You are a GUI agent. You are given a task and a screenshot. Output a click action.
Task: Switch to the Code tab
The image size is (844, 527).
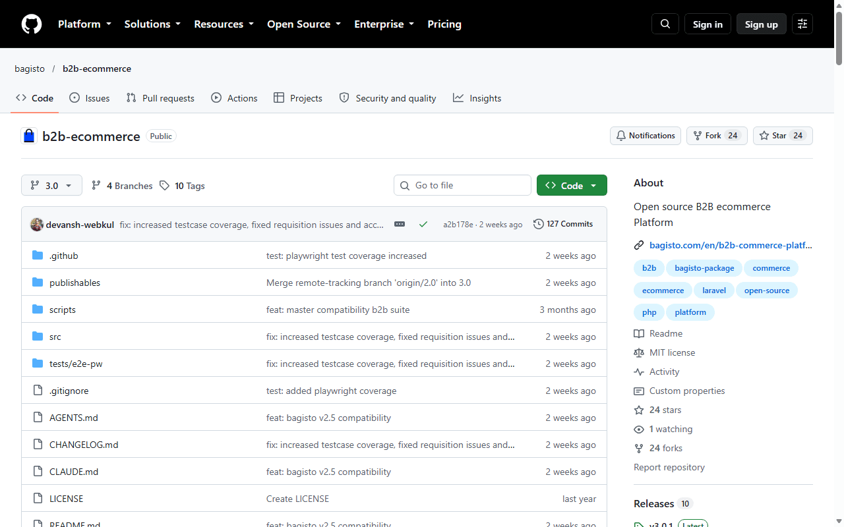(35, 98)
